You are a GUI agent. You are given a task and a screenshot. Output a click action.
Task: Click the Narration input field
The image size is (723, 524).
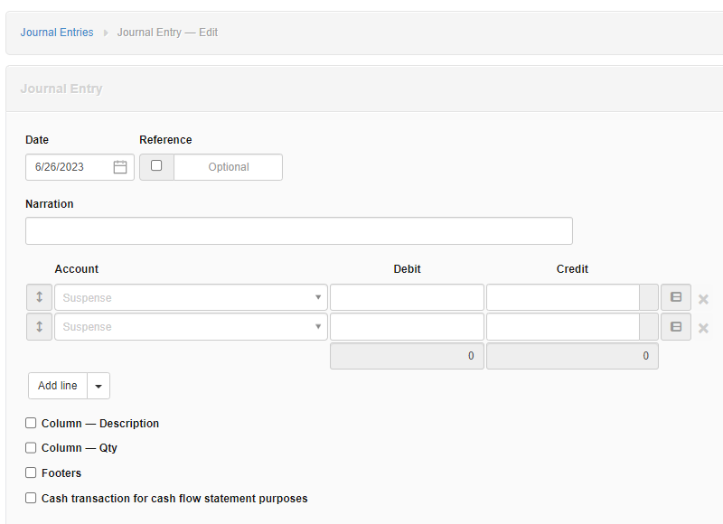coord(298,230)
